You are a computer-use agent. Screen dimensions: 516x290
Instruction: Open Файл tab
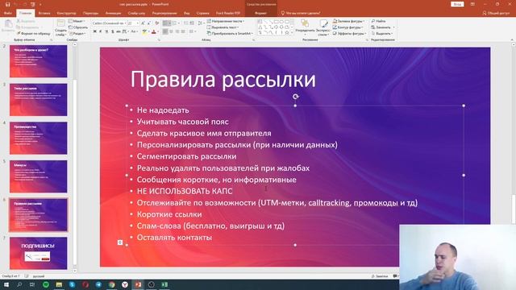pos(8,13)
